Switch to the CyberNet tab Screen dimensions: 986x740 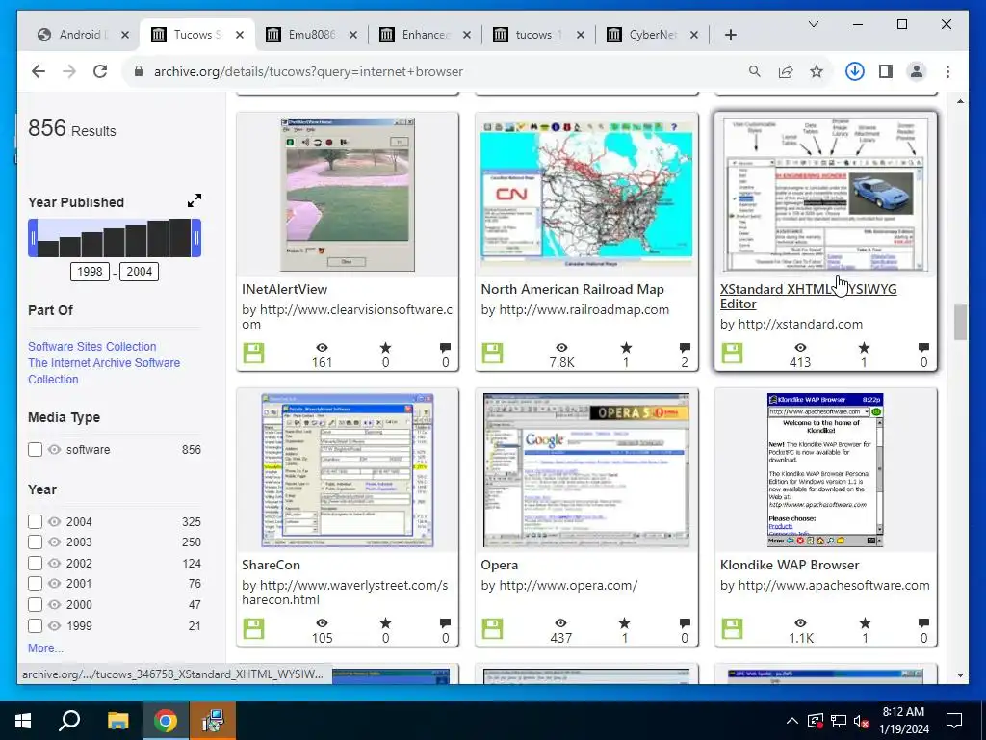click(x=652, y=35)
